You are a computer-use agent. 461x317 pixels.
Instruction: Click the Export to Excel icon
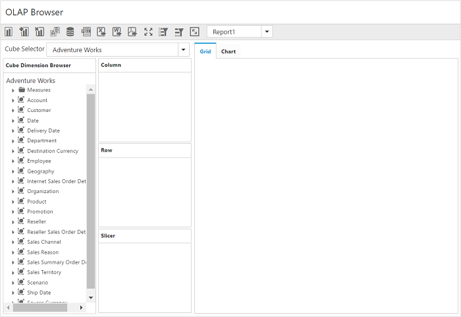coord(101,32)
